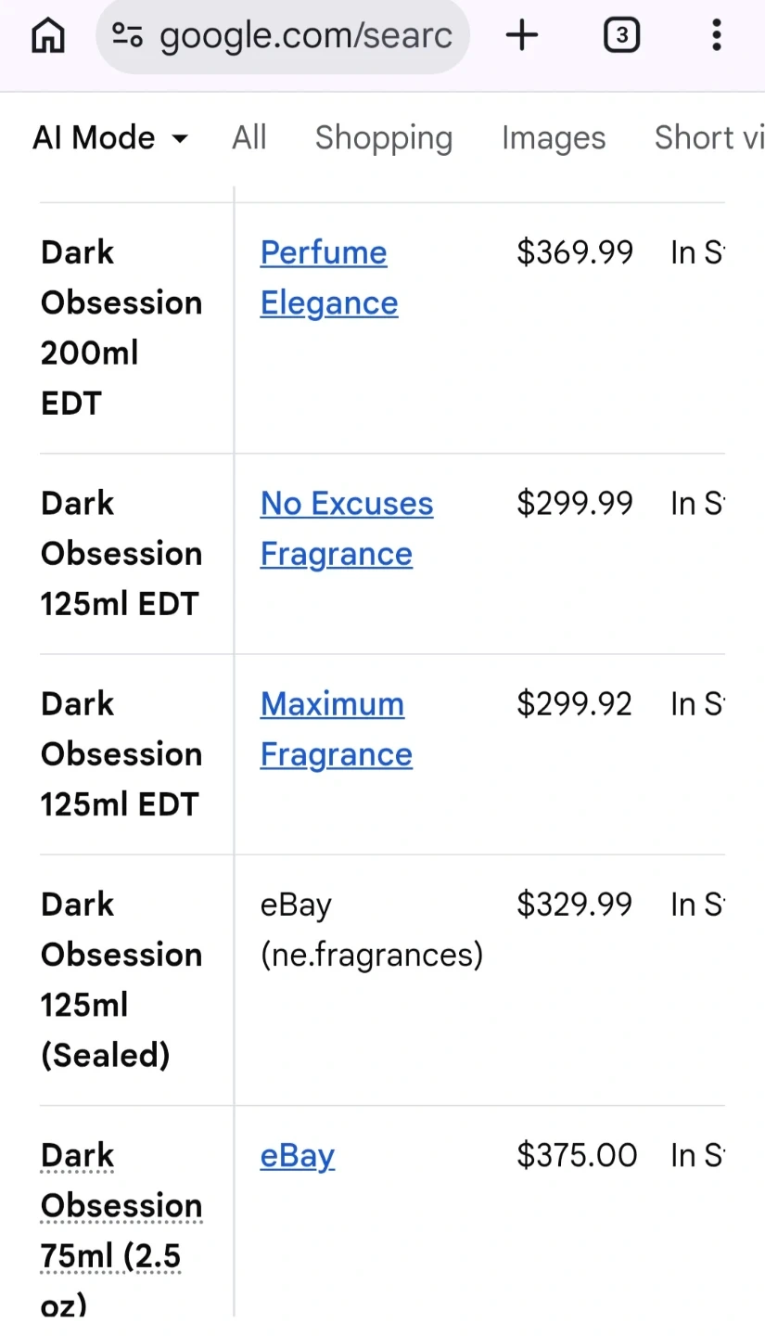Go to the Short videos tab
Screen dimensions: 765x1336
click(709, 138)
